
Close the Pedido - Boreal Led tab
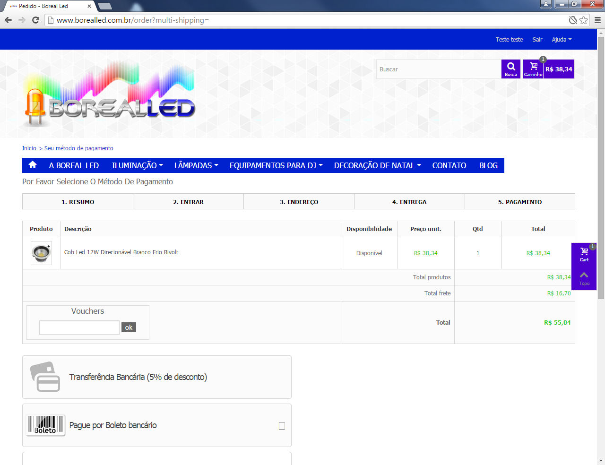[x=89, y=6]
